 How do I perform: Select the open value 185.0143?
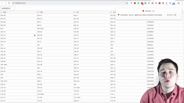tap(4, 81)
